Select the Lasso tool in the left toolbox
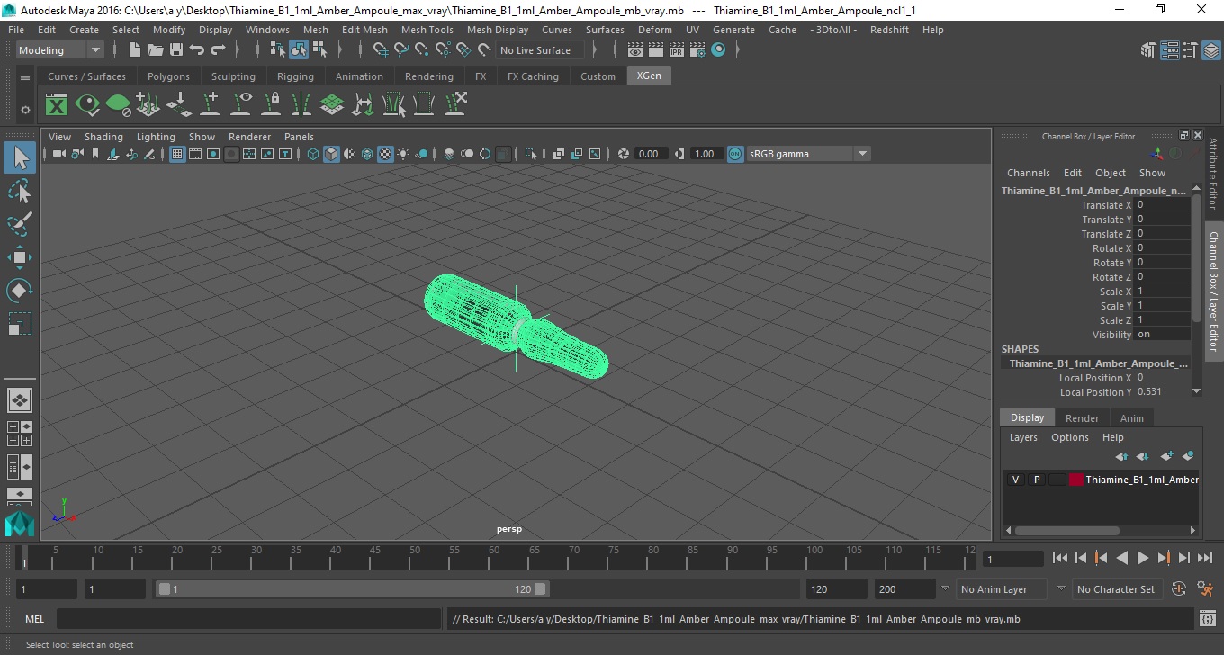 (20, 191)
